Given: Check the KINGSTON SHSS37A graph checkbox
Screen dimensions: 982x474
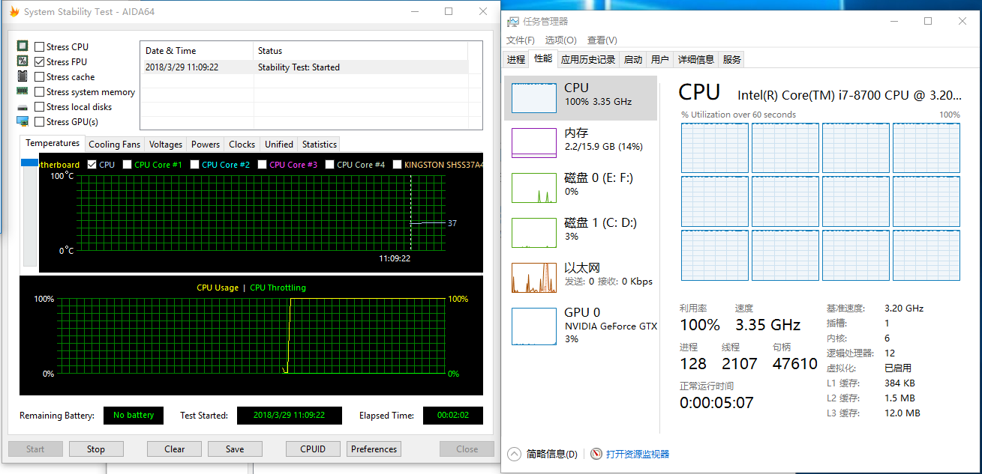Looking at the screenshot, I should (x=398, y=164).
